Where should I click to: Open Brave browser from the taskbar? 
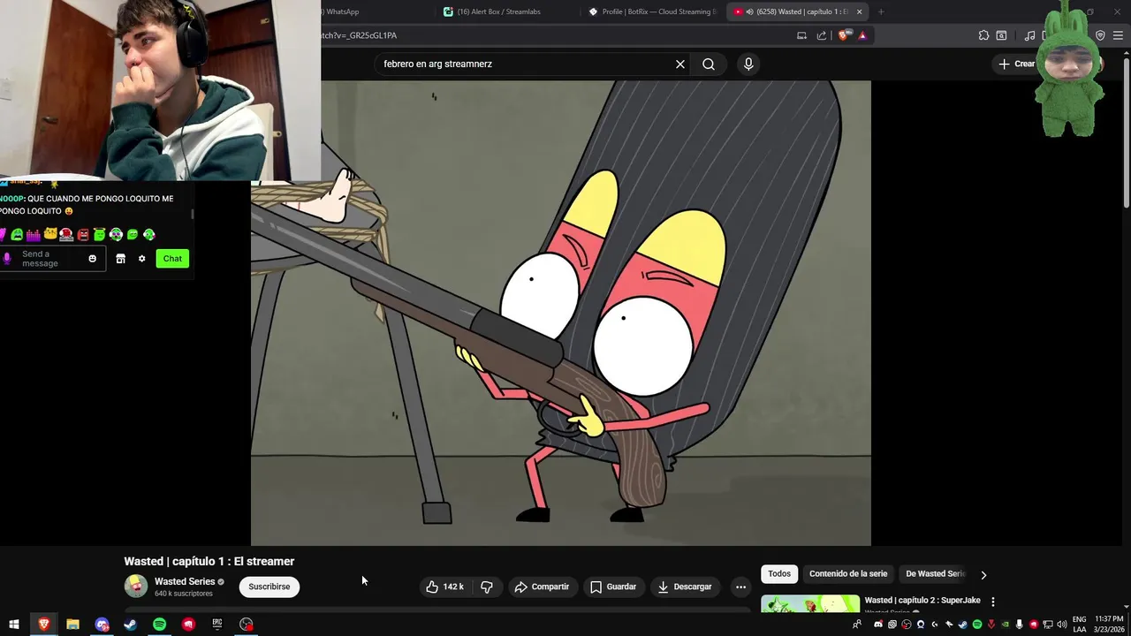(43, 625)
